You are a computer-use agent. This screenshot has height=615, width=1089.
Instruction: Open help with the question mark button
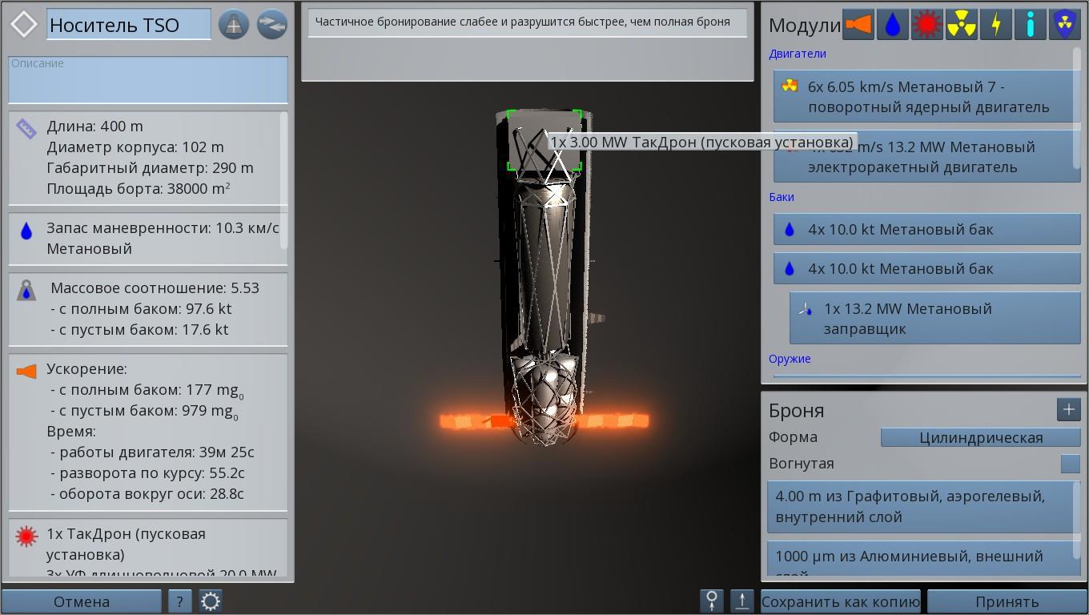(179, 601)
